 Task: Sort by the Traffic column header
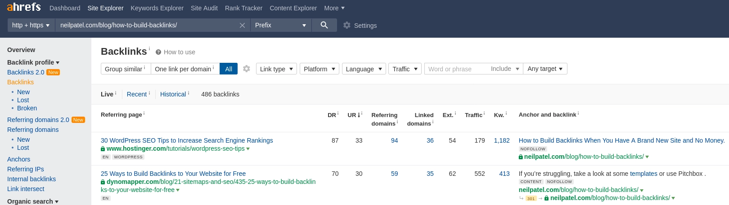(x=473, y=115)
